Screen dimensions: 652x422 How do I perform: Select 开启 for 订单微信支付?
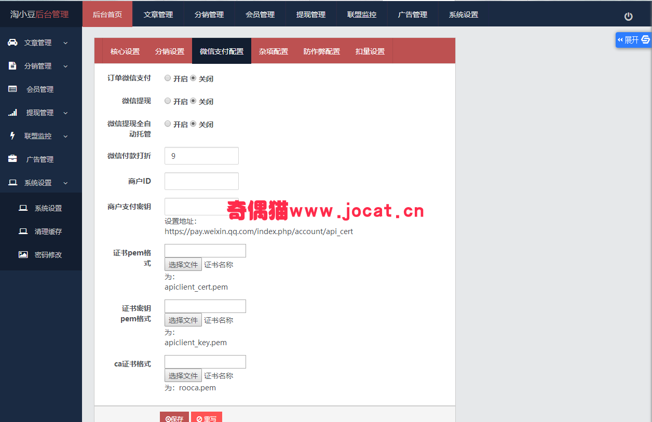(168, 78)
